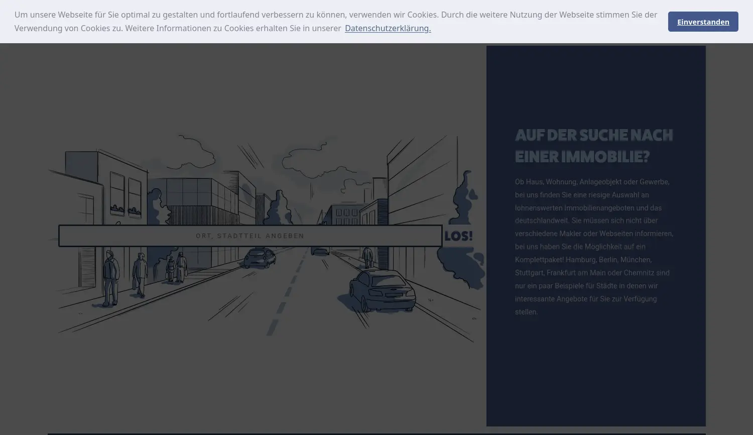Click the 'Auf der Suche nach einer Immobilie?' heading
Viewport: 753px width, 435px height.
(593, 146)
